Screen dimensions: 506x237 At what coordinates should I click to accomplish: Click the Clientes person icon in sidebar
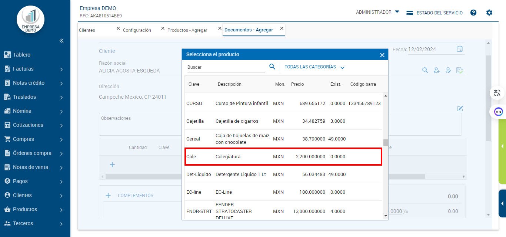pos(7,195)
